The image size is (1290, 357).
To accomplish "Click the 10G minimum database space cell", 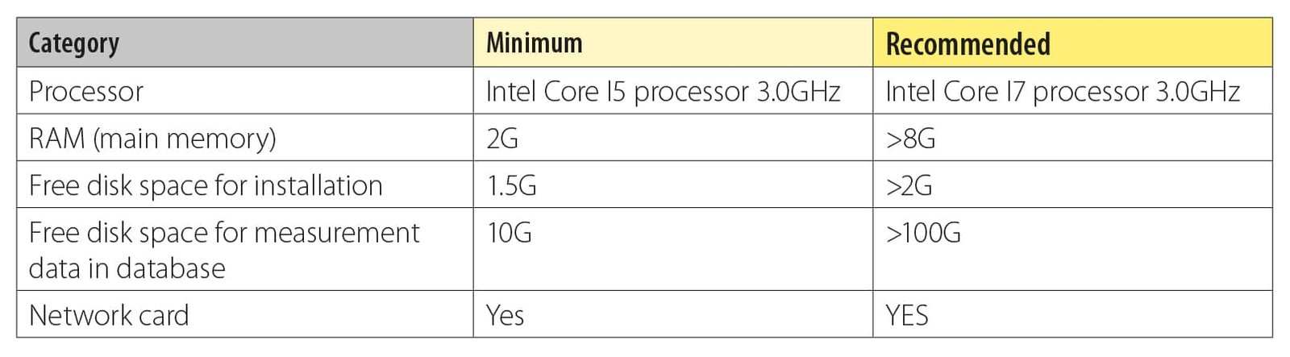I will [509, 233].
